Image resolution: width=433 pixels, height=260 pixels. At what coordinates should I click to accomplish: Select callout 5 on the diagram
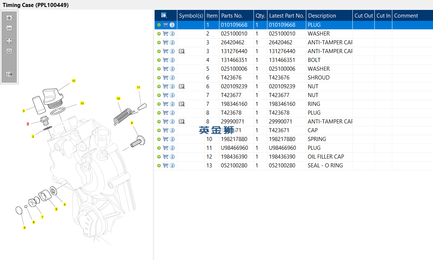64,205
